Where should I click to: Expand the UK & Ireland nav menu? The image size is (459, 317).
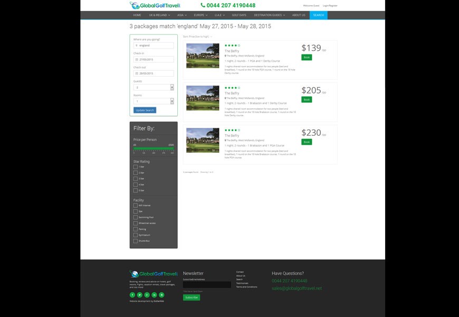[159, 15]
